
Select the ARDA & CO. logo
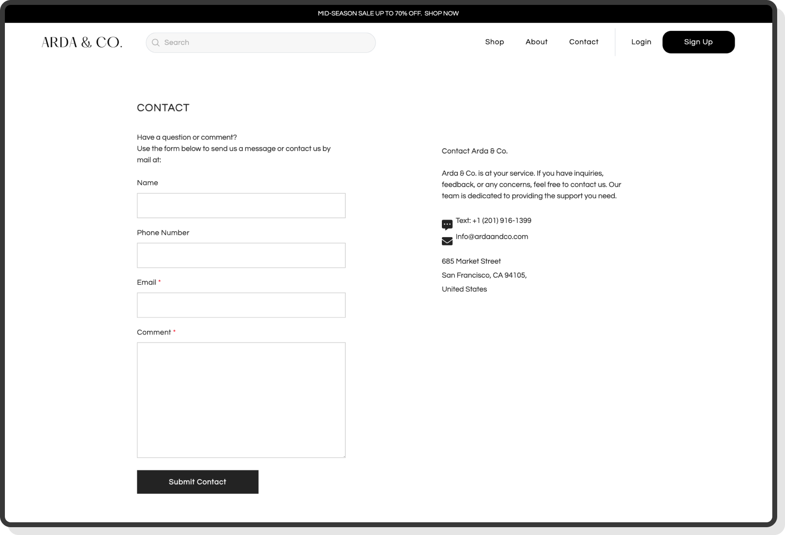[x=82, y=42]
